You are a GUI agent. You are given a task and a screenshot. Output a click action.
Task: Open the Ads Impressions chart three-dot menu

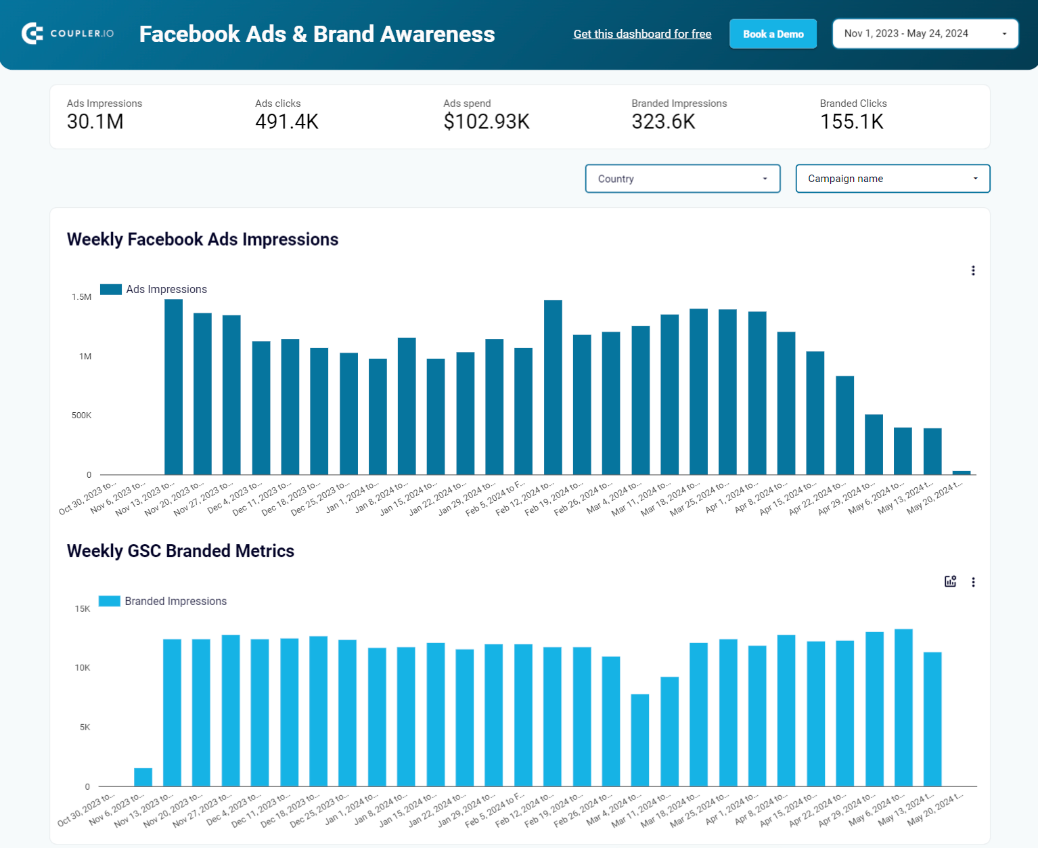pos(973,271)
